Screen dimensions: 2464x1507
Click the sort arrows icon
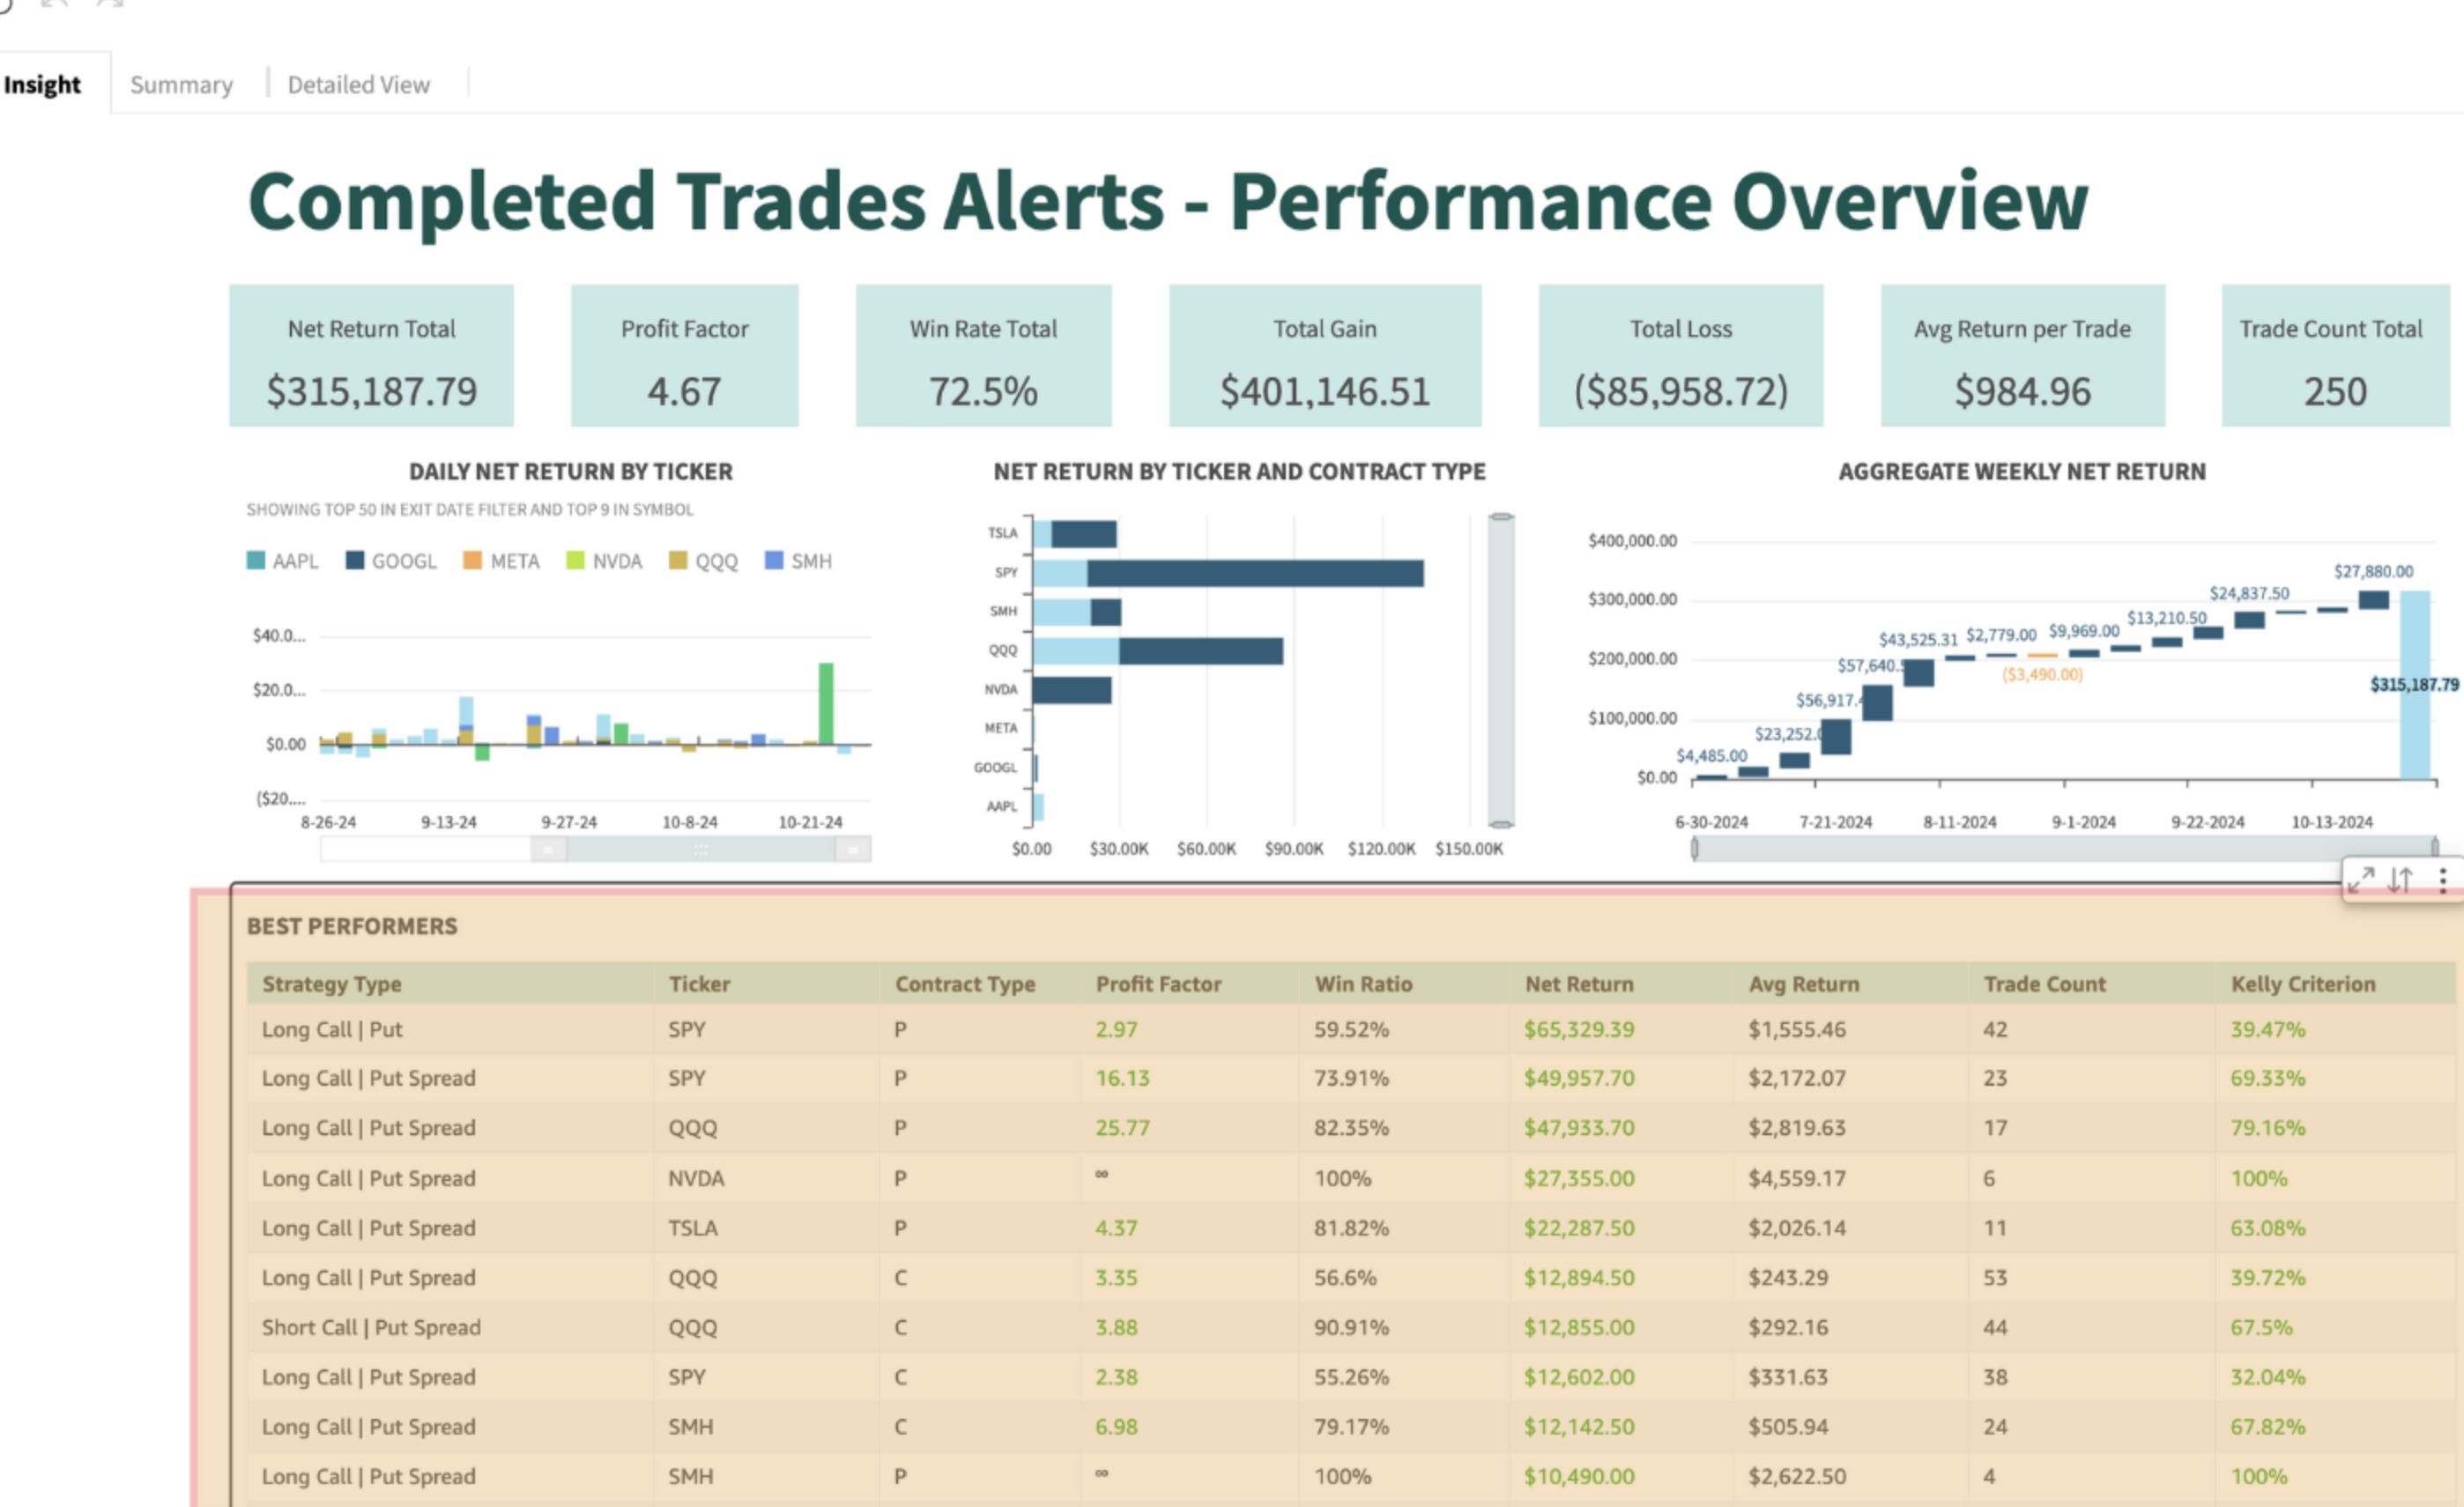(2401, 880)
